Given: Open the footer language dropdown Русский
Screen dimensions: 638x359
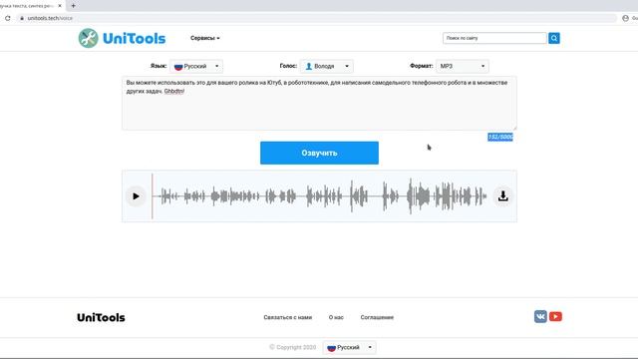Looking at the screenshot, I should click(x=350, y=347).
